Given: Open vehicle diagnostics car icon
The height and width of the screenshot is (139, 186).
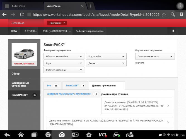Looking at the screenshot, I should click(117, 135).
